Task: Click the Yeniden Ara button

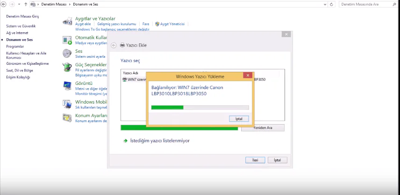Action: pyautogui.click(x=263, y=128)
